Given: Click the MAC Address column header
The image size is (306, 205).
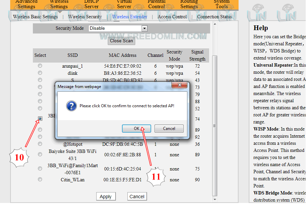Looking at the screenshot, I should pyautogui.click(x=123, y=55).
